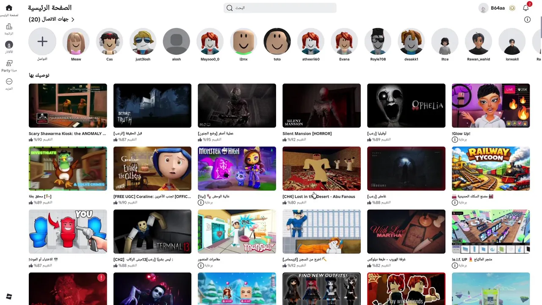Open the With Love Martha thumbnail

point(406,232)
